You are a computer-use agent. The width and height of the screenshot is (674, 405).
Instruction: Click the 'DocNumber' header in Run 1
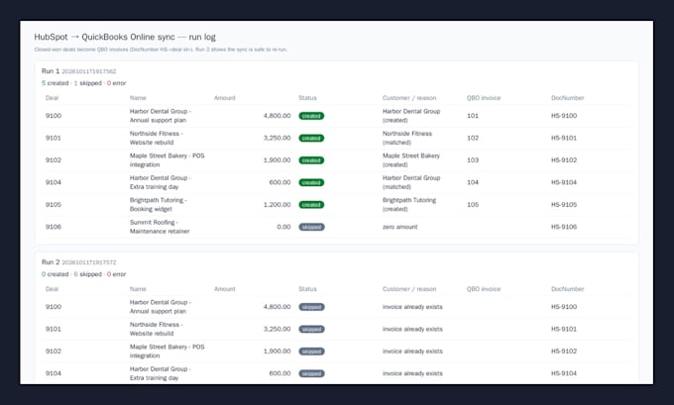[x=567, y=98]
